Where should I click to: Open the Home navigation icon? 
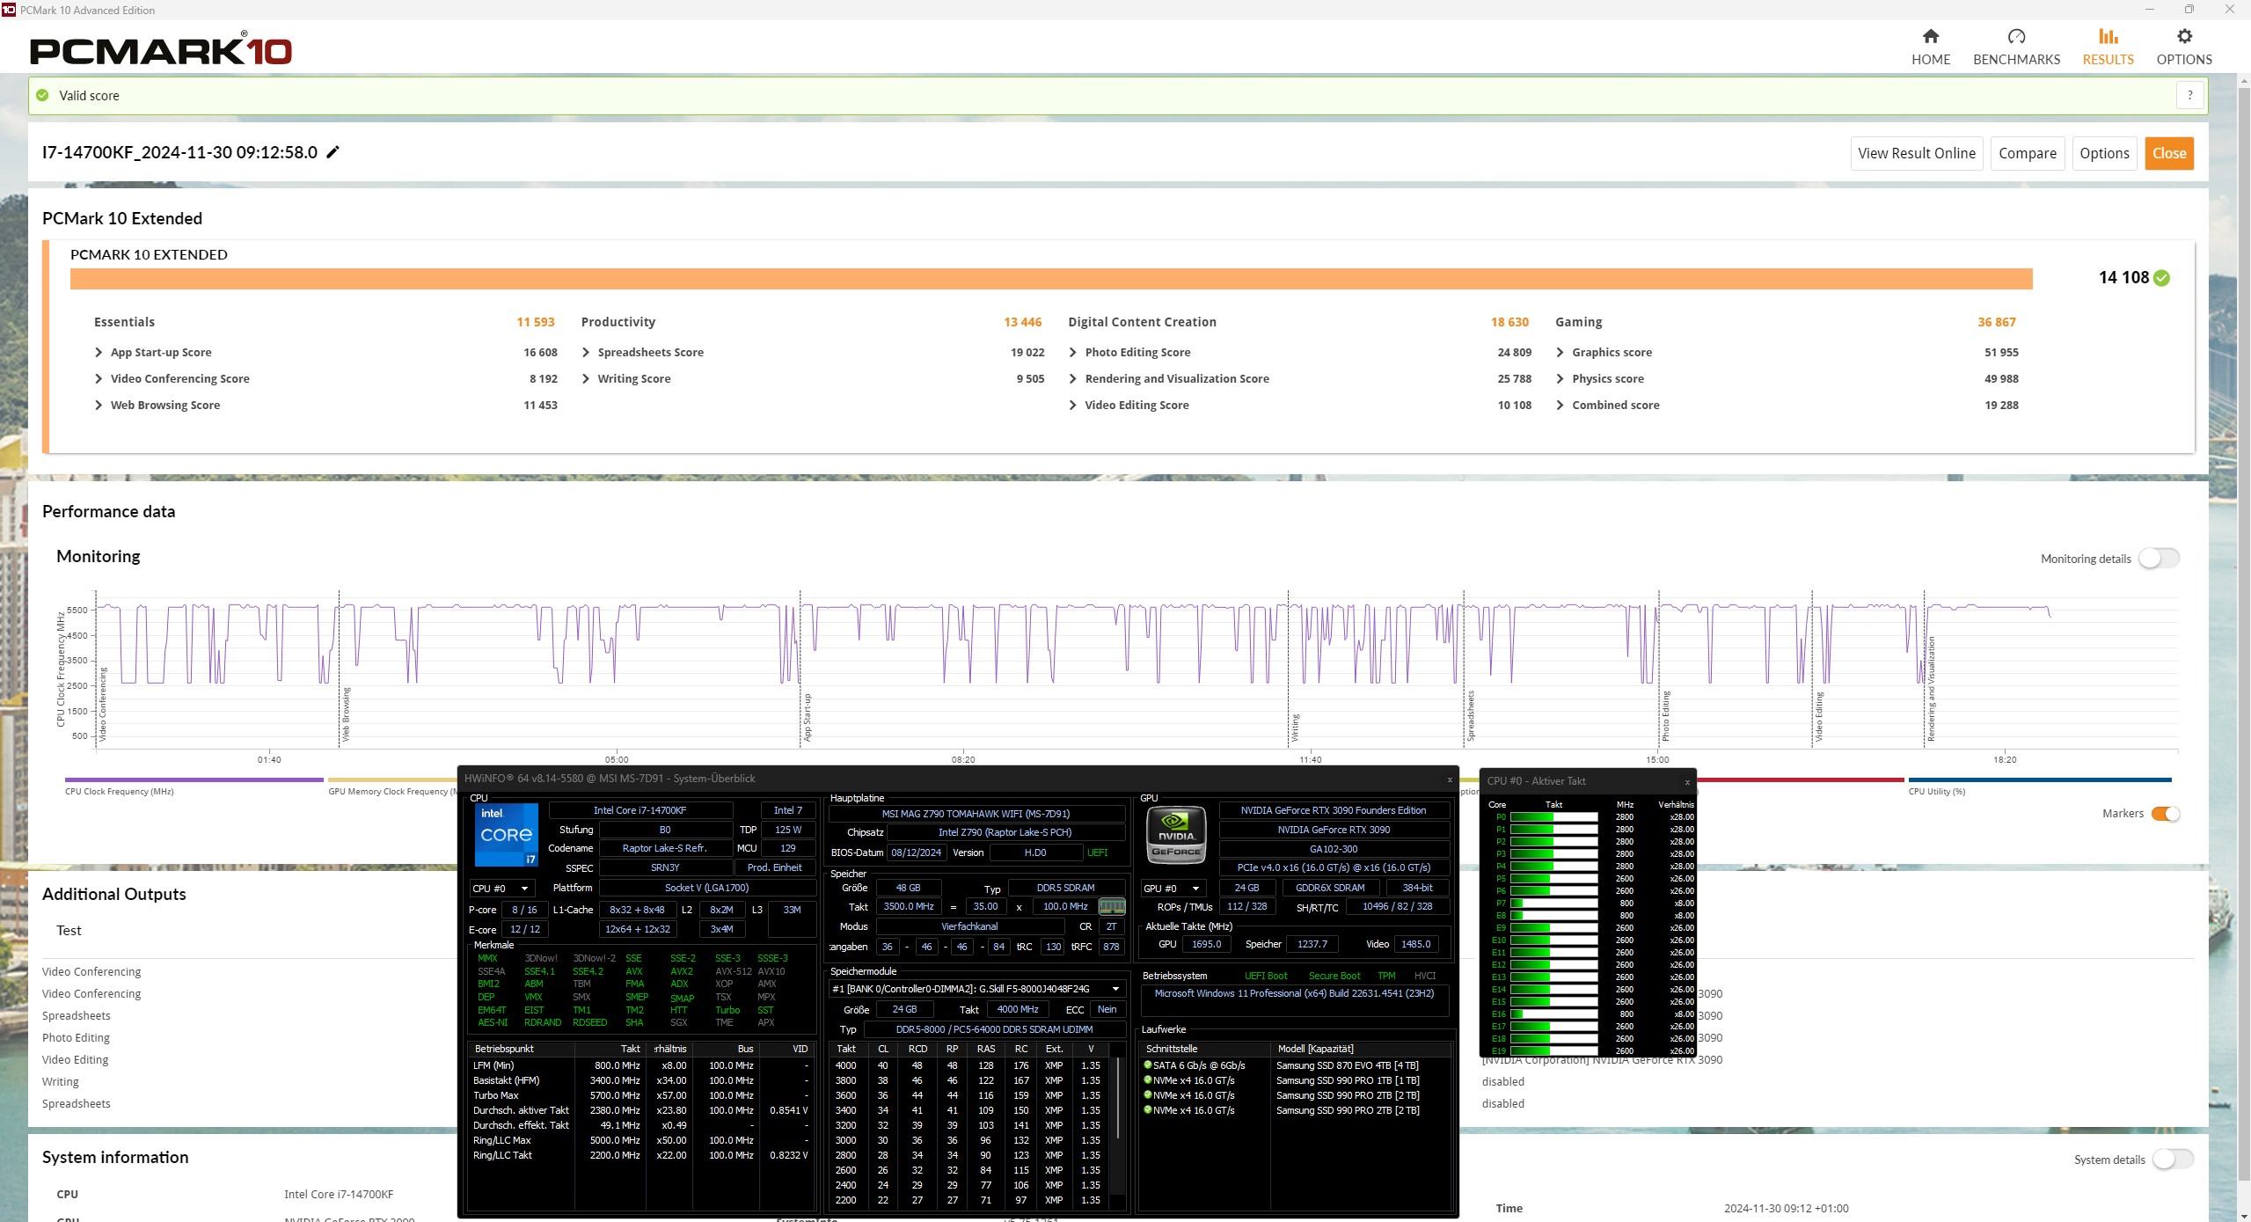pyautogui.click(x=1930, y=37)
